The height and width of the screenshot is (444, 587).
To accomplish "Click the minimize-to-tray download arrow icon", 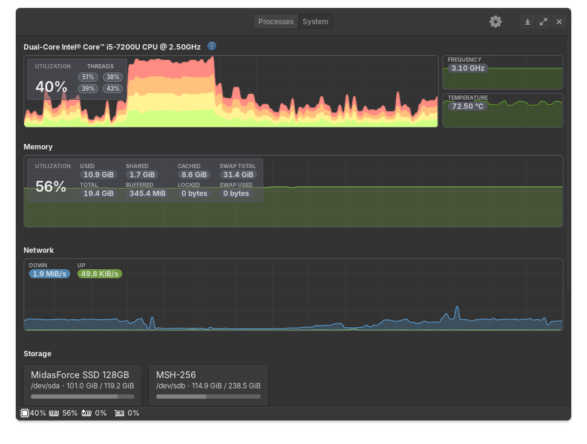I will (528, 22).
